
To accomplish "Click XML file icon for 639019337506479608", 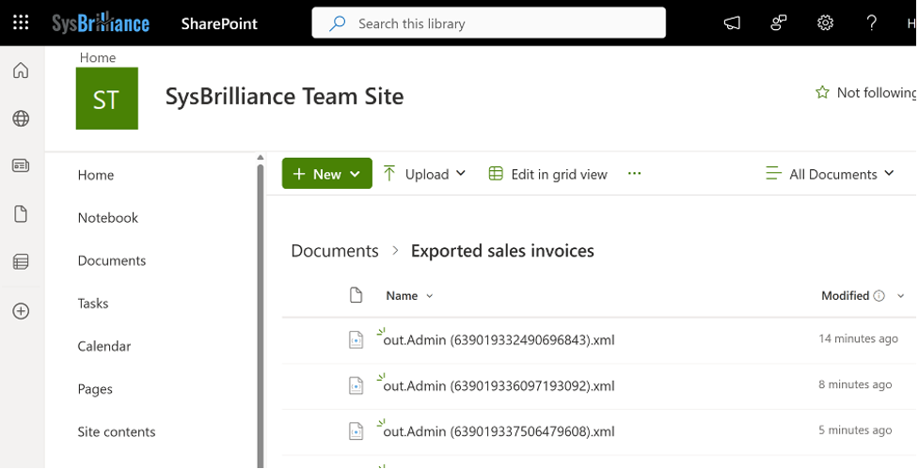I will point(356,431).
